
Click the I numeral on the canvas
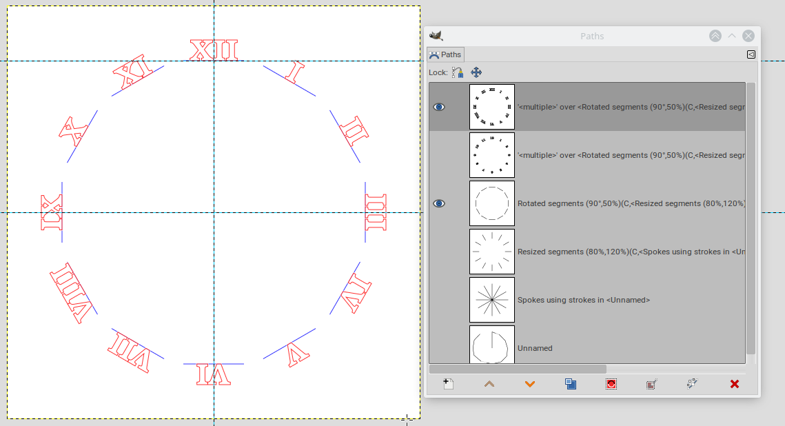coord(296,72)
